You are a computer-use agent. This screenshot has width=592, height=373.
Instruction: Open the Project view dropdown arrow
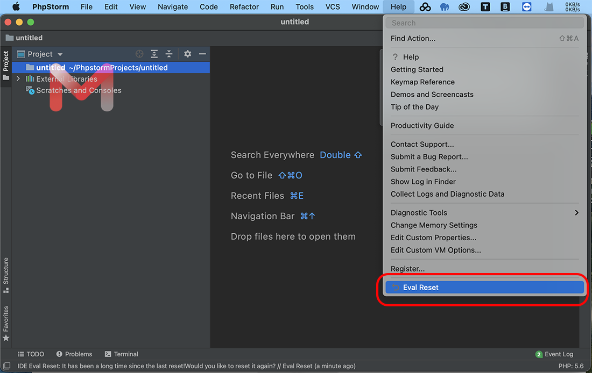pos(60,54)
